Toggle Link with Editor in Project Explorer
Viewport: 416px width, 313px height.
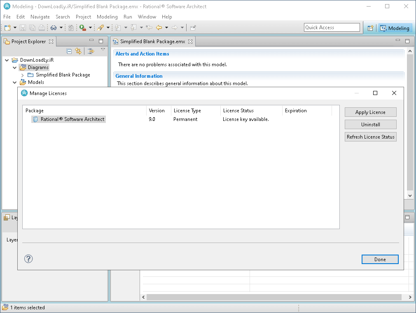(x=78, y=51)
